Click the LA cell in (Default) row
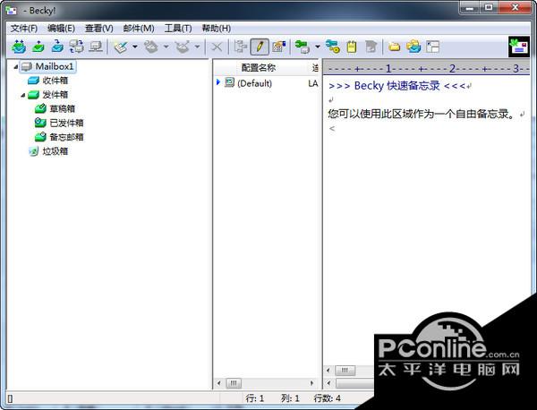This screenshot has width=537, height=410. pyautogui.click(x=313, y=83)
